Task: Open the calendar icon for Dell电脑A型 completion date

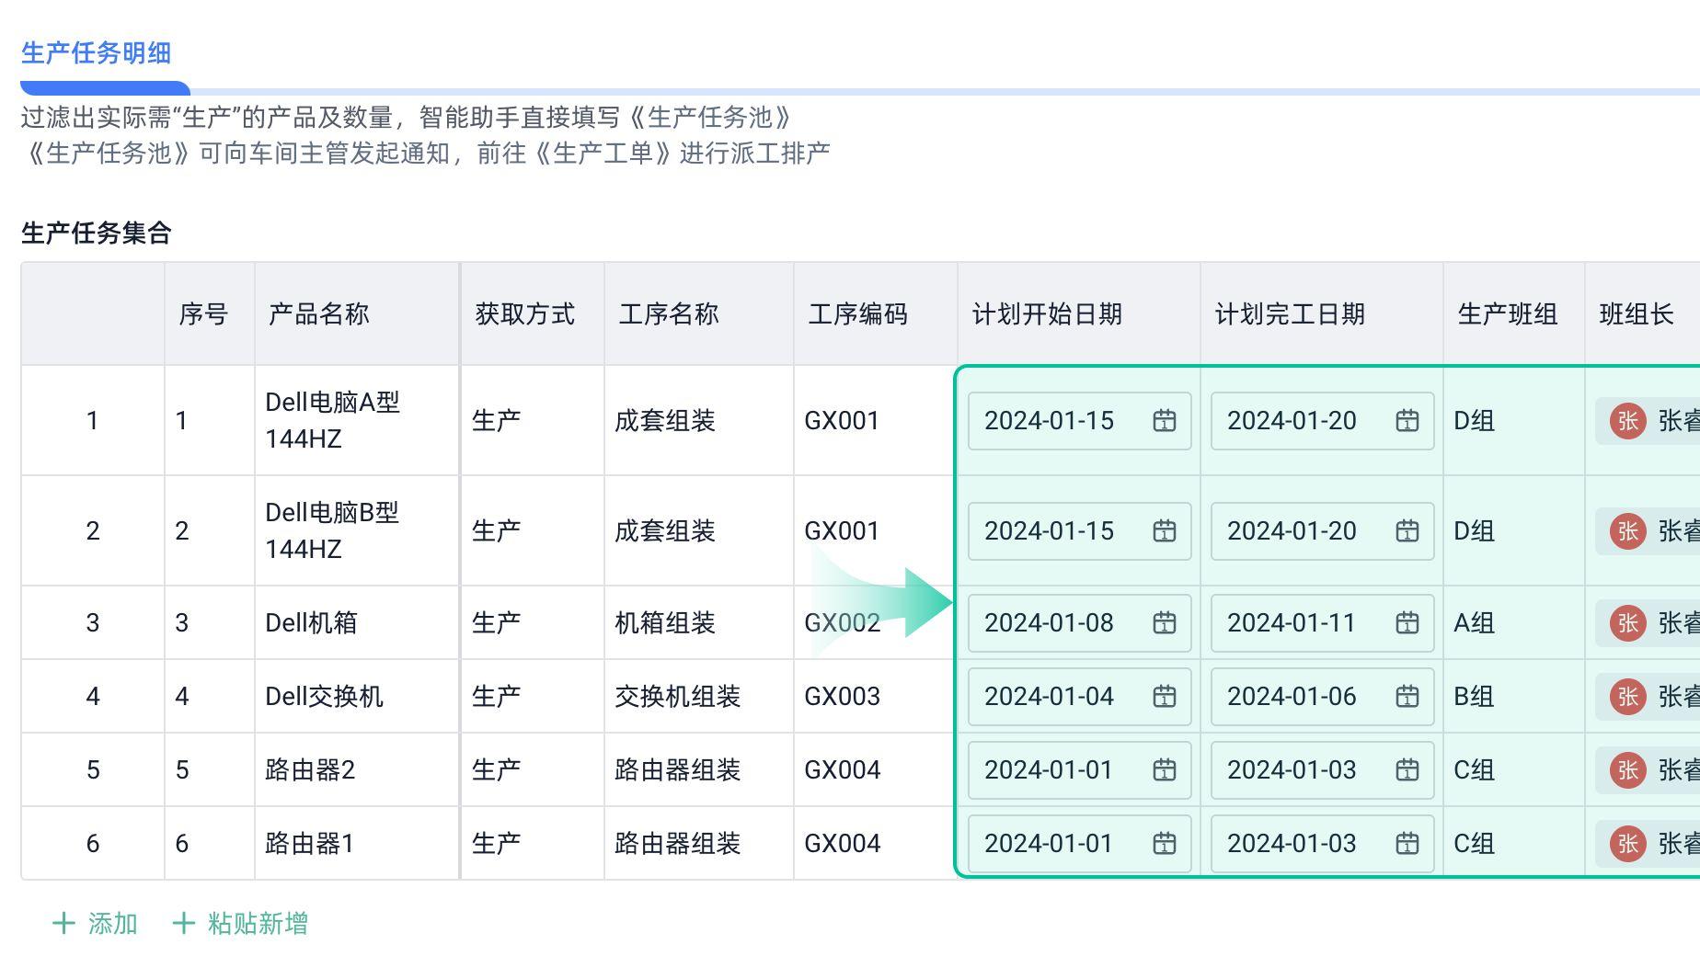Action: pos(1407,421)
